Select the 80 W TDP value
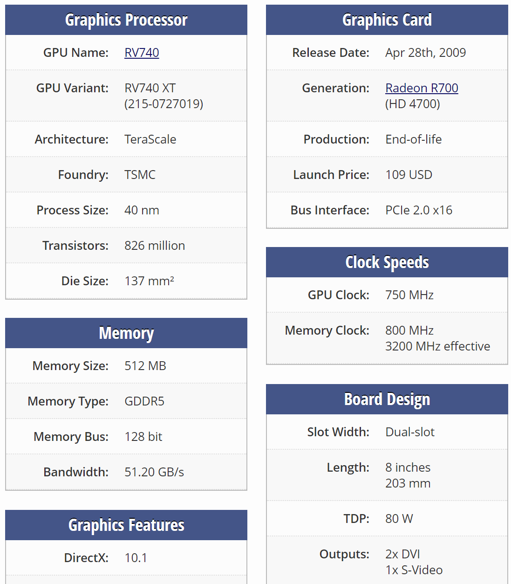The image size is (511, 584). pos(399,519)
